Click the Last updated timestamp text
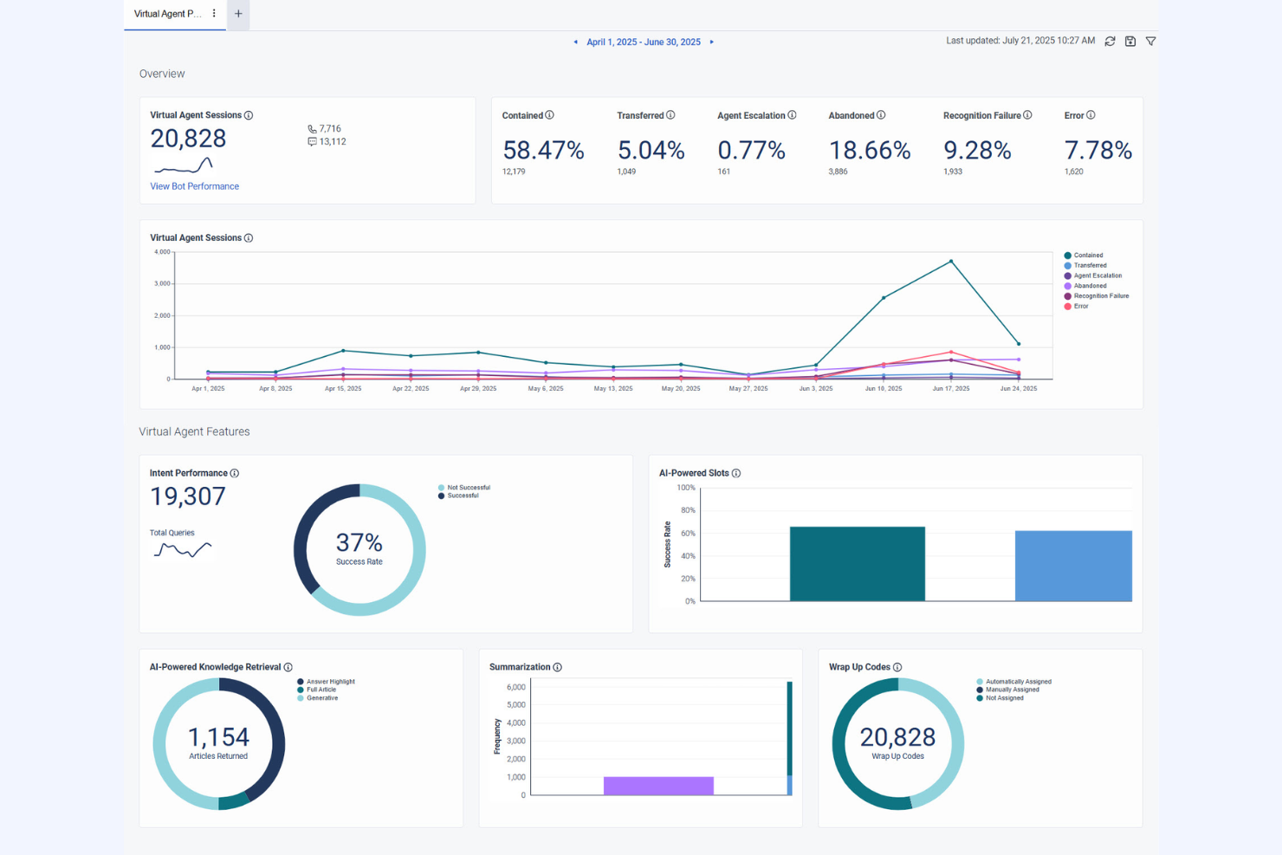The width and height of the screenshot is (1282, 855). [1020, 41]
